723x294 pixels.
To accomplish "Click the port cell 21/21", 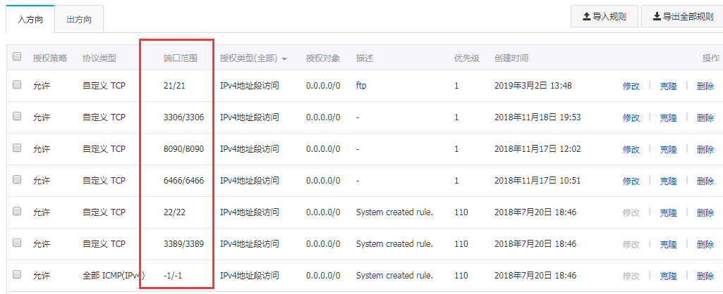I will pyautogui.click(x=174, y=86).
